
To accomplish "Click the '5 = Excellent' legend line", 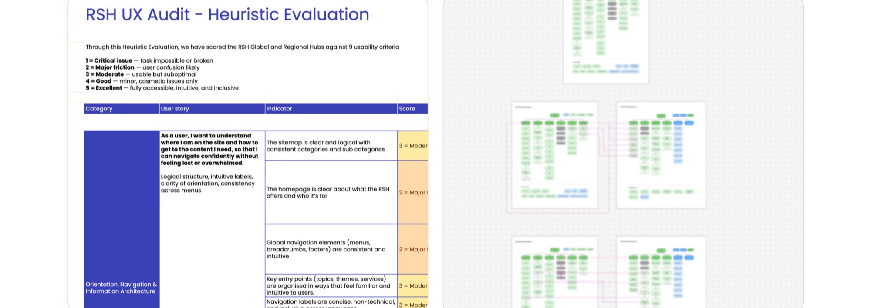I will coord(162,88).
